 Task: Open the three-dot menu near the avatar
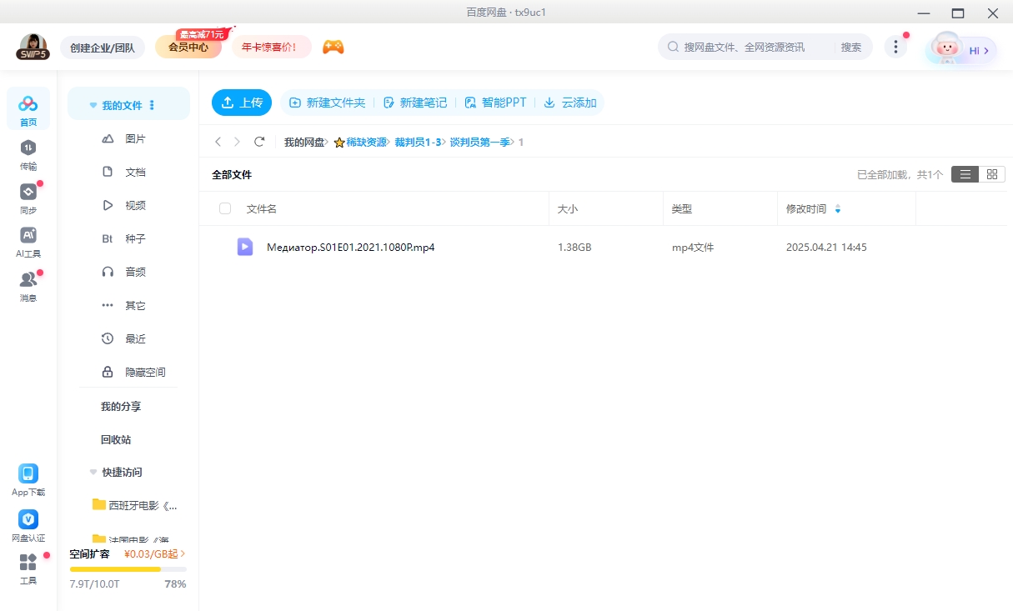click(895, 48)
